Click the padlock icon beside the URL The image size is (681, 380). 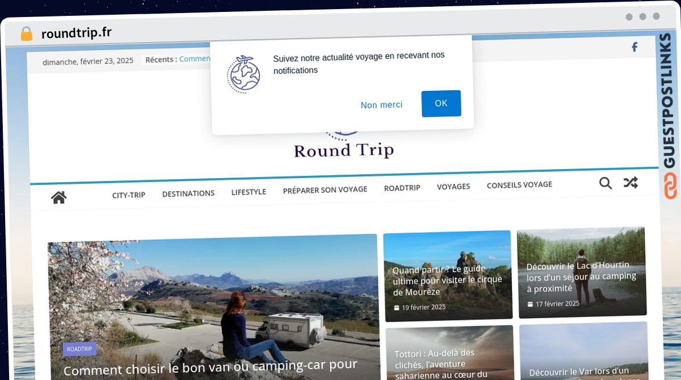(x=27, y=34)
